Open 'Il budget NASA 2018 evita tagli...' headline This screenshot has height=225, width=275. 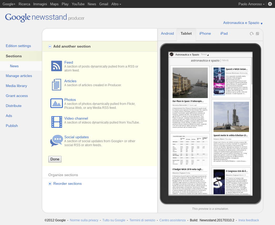point(188,169)
